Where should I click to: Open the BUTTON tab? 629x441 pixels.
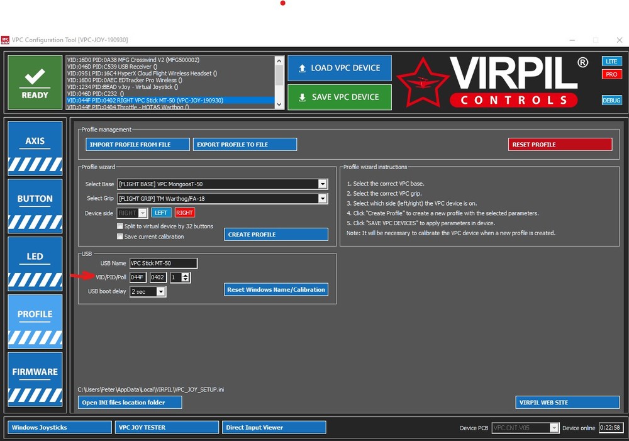(35, 206)
